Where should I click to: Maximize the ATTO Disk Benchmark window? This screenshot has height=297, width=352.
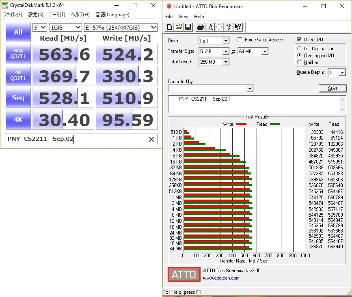coord(324,6)
